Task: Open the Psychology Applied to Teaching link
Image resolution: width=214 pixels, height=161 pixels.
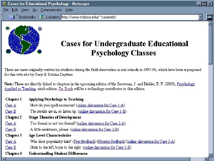Action: (x=186, y=84)
